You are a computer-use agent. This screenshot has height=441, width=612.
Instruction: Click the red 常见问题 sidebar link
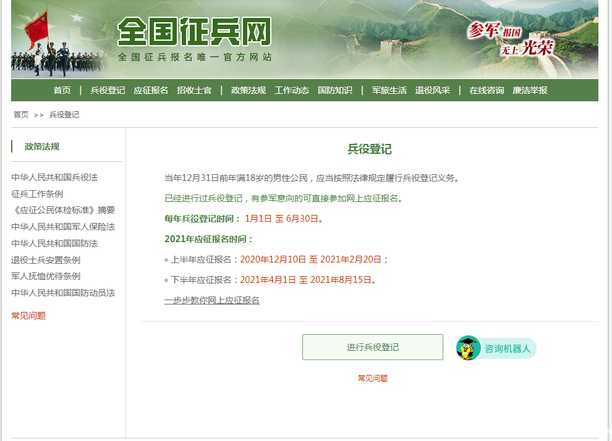click(x=28, y=316)
